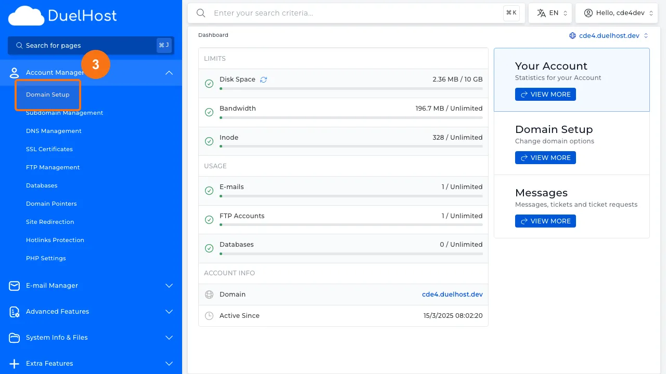The image size is (666, 374).
Task: Click View More under Your Account
Action: point(545,95)
